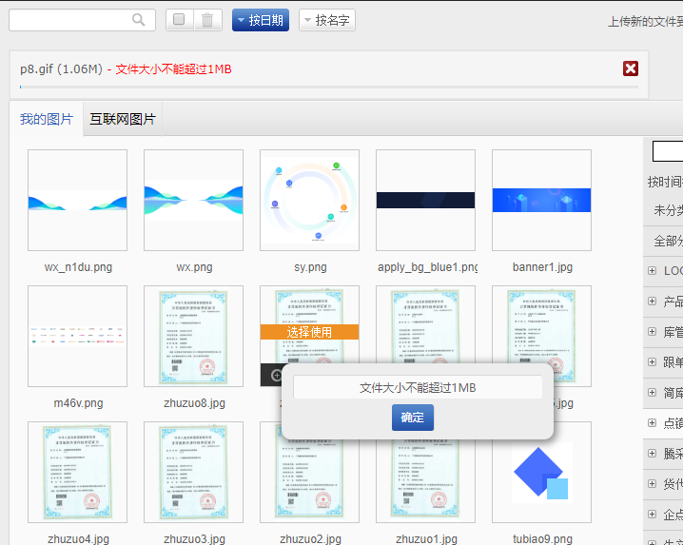Click the trash delete icon
Screen dimensions: 683x545
[x=209, y=20]
